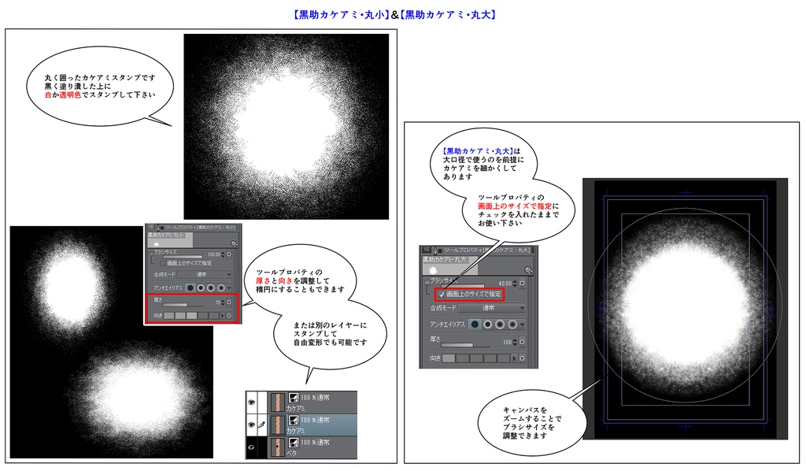
Task: Select middle anti-aliasing in 丸大 panel
Action: (x=500, y=325)
